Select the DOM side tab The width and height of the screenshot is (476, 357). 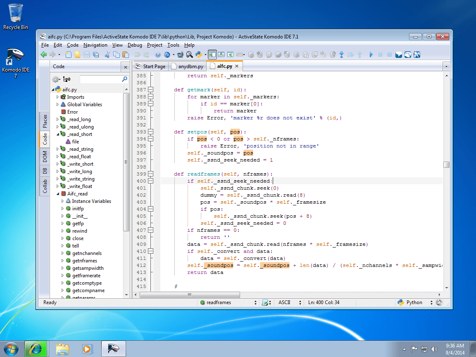[45, 156]
